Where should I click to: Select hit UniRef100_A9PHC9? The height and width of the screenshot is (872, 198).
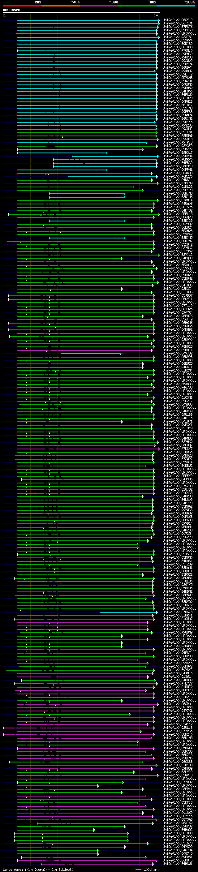tap(178, 54)
